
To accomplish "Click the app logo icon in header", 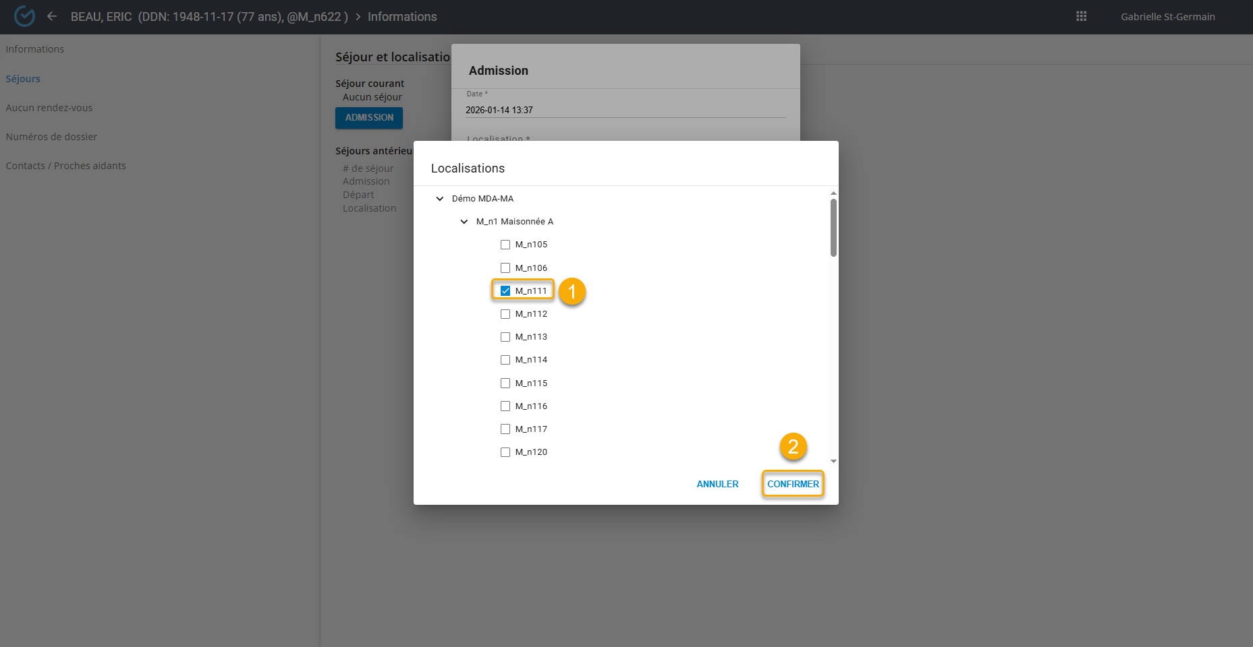I will point(24,16).
